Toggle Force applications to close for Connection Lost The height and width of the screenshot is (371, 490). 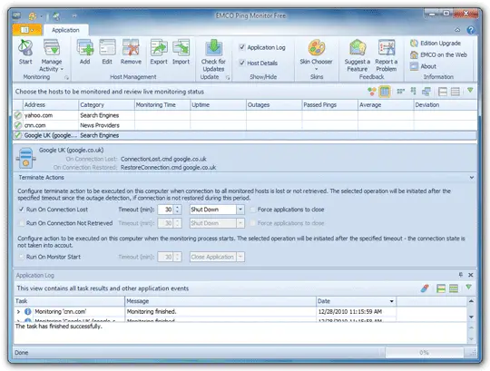coord(252,210)
